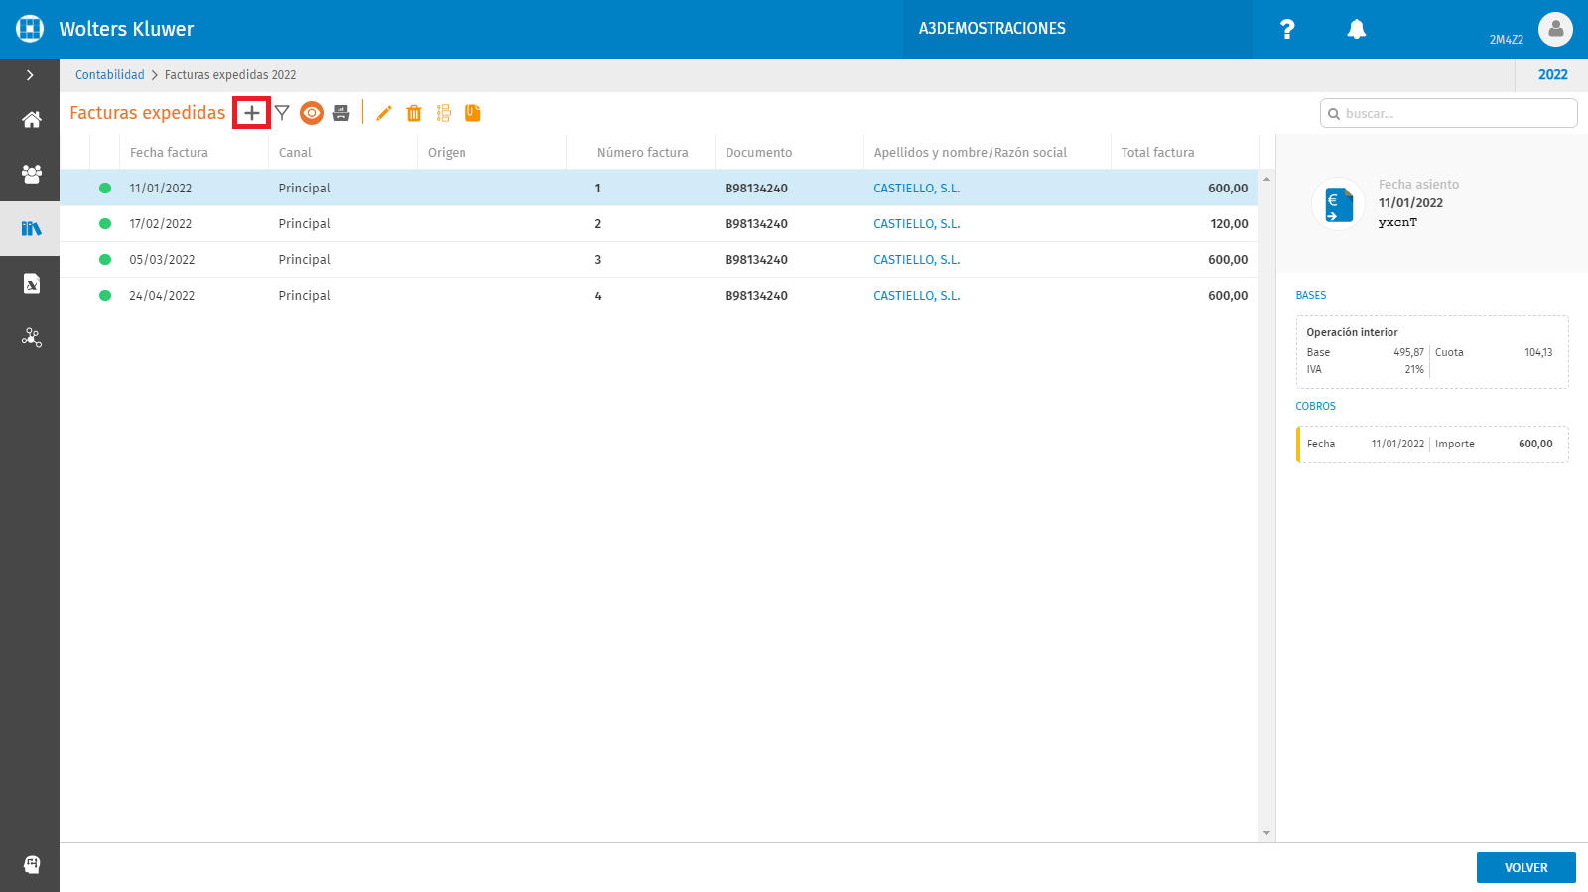Sort by Total factura column header
The width and height of the screenshot is (1588, 892).
click(x=1157, y=153)
